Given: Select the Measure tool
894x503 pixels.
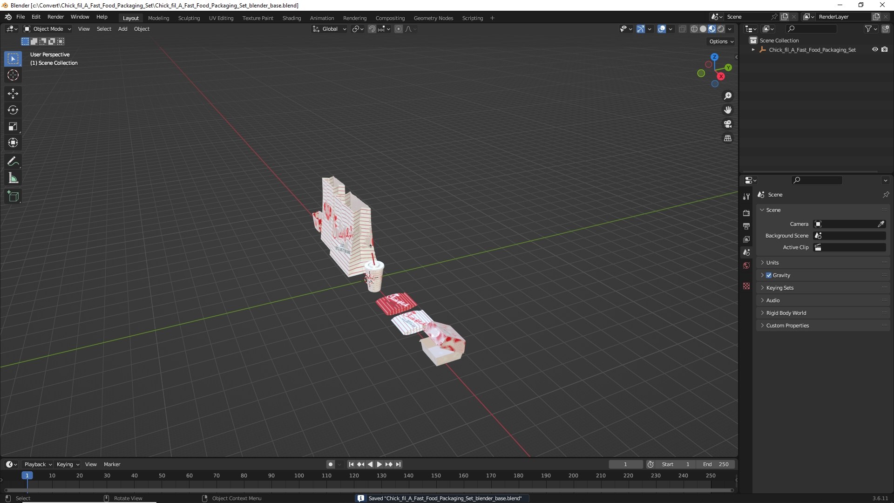Looking at the screenshot, I should pyautogui.click(x=13, y=178).
